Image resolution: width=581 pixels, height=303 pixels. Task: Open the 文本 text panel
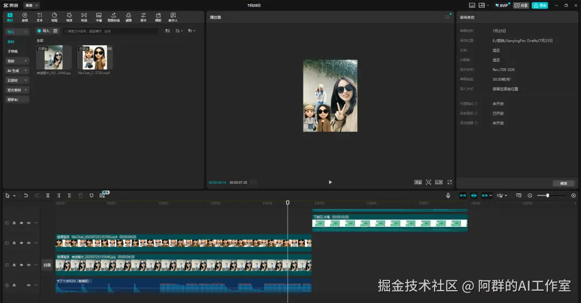[x=39, y=17]
